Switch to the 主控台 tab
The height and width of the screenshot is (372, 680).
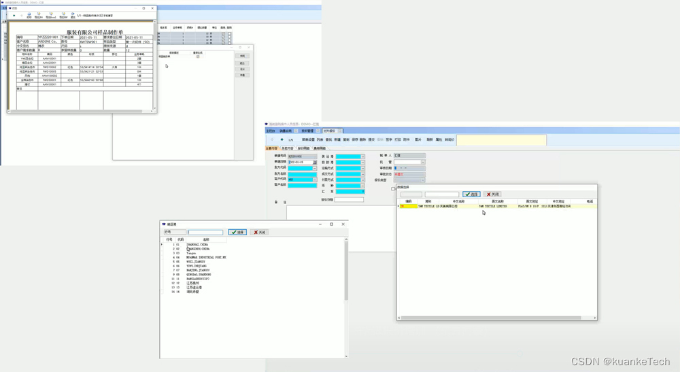(x=271, y=131)
